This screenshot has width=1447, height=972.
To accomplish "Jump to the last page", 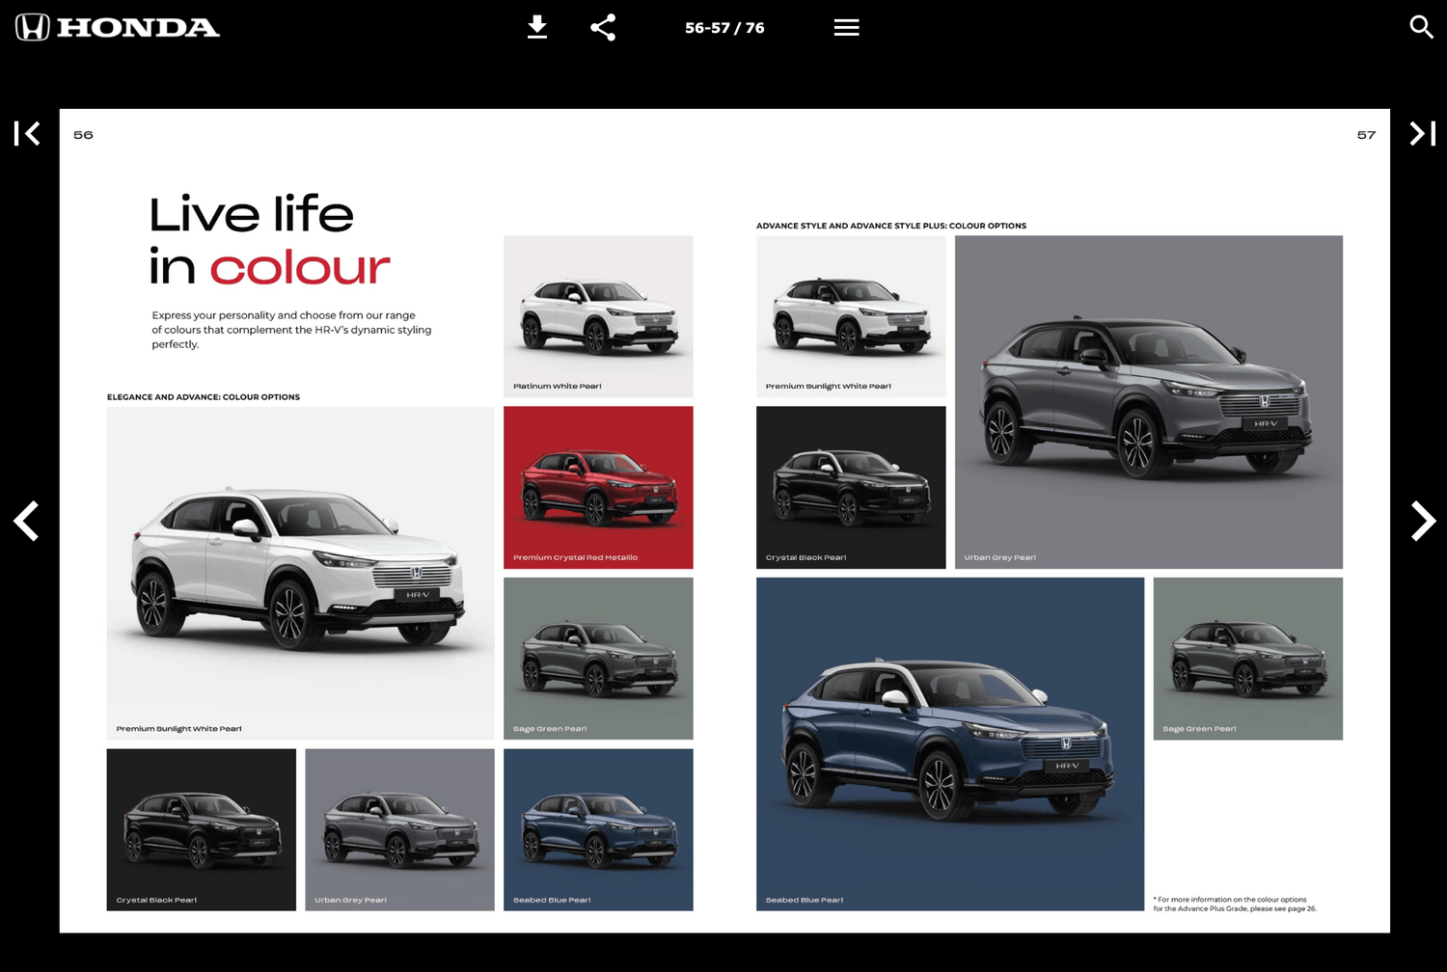I will pyautogui.click(x=1422, y=133).
